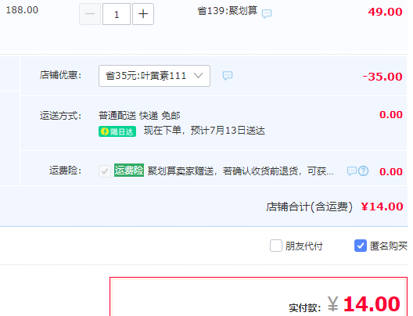The width and height of the screenshot is (413, 316).
Task: Click the chat bubble icon beside the coupon dropdown
Action: 228,76
